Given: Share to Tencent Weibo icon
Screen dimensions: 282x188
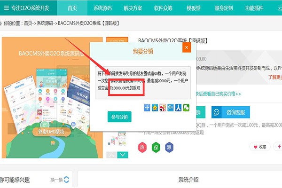Looking at the screenshot, I should pos(171,108).
